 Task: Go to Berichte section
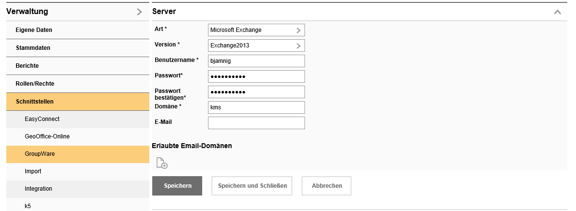coord(27,66)
